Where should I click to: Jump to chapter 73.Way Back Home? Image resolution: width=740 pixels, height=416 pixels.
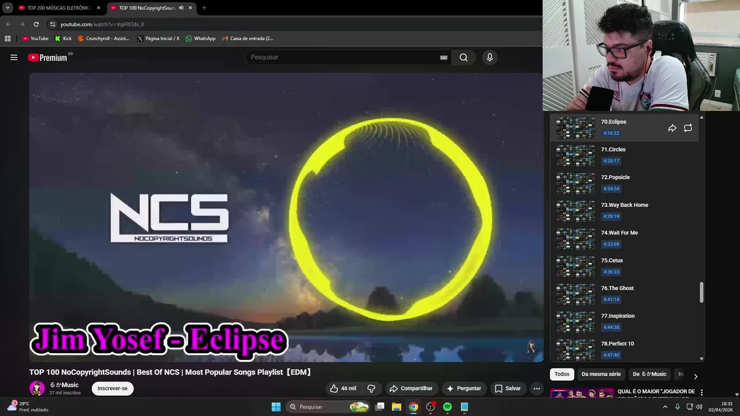(x=624, y=211)
